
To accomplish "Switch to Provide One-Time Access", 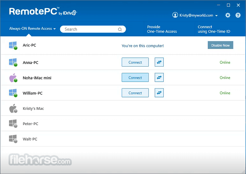I will pyautogui.click(x=162, y=29).
